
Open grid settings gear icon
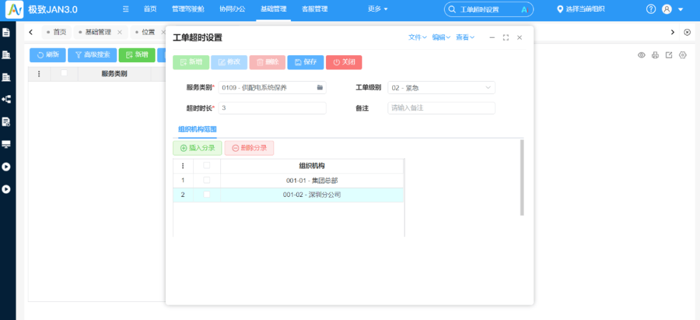pos(682,55)
